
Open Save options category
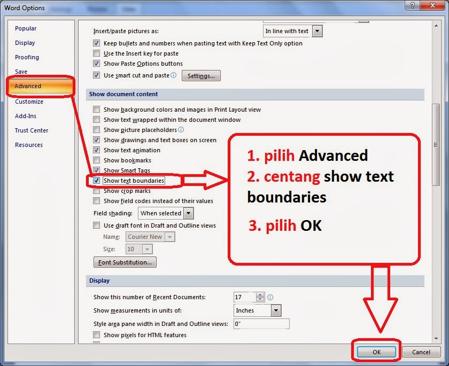click(21, 72)
